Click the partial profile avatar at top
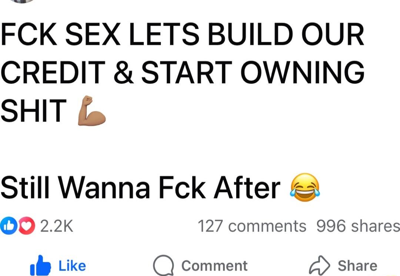 coord(22,1)
